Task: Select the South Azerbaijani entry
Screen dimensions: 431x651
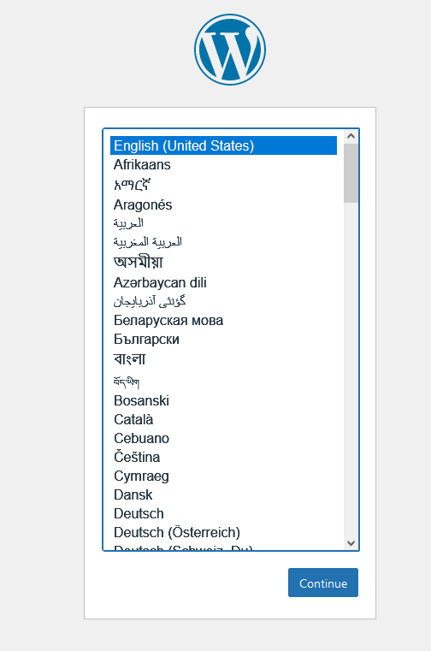Action: coord(223,301)
